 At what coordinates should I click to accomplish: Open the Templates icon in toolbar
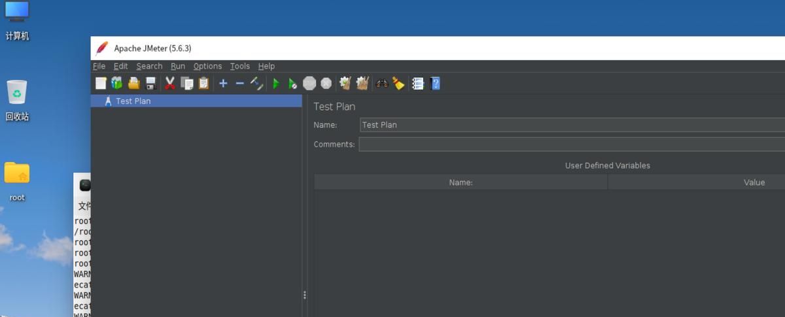(x=117, y=84)
